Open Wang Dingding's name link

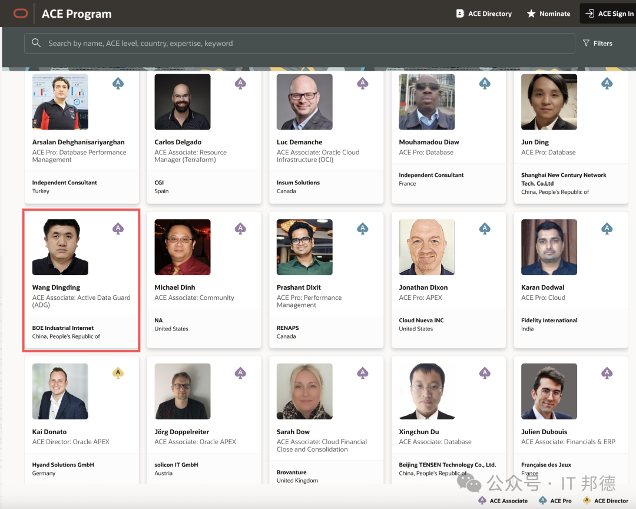pos(56,287)
